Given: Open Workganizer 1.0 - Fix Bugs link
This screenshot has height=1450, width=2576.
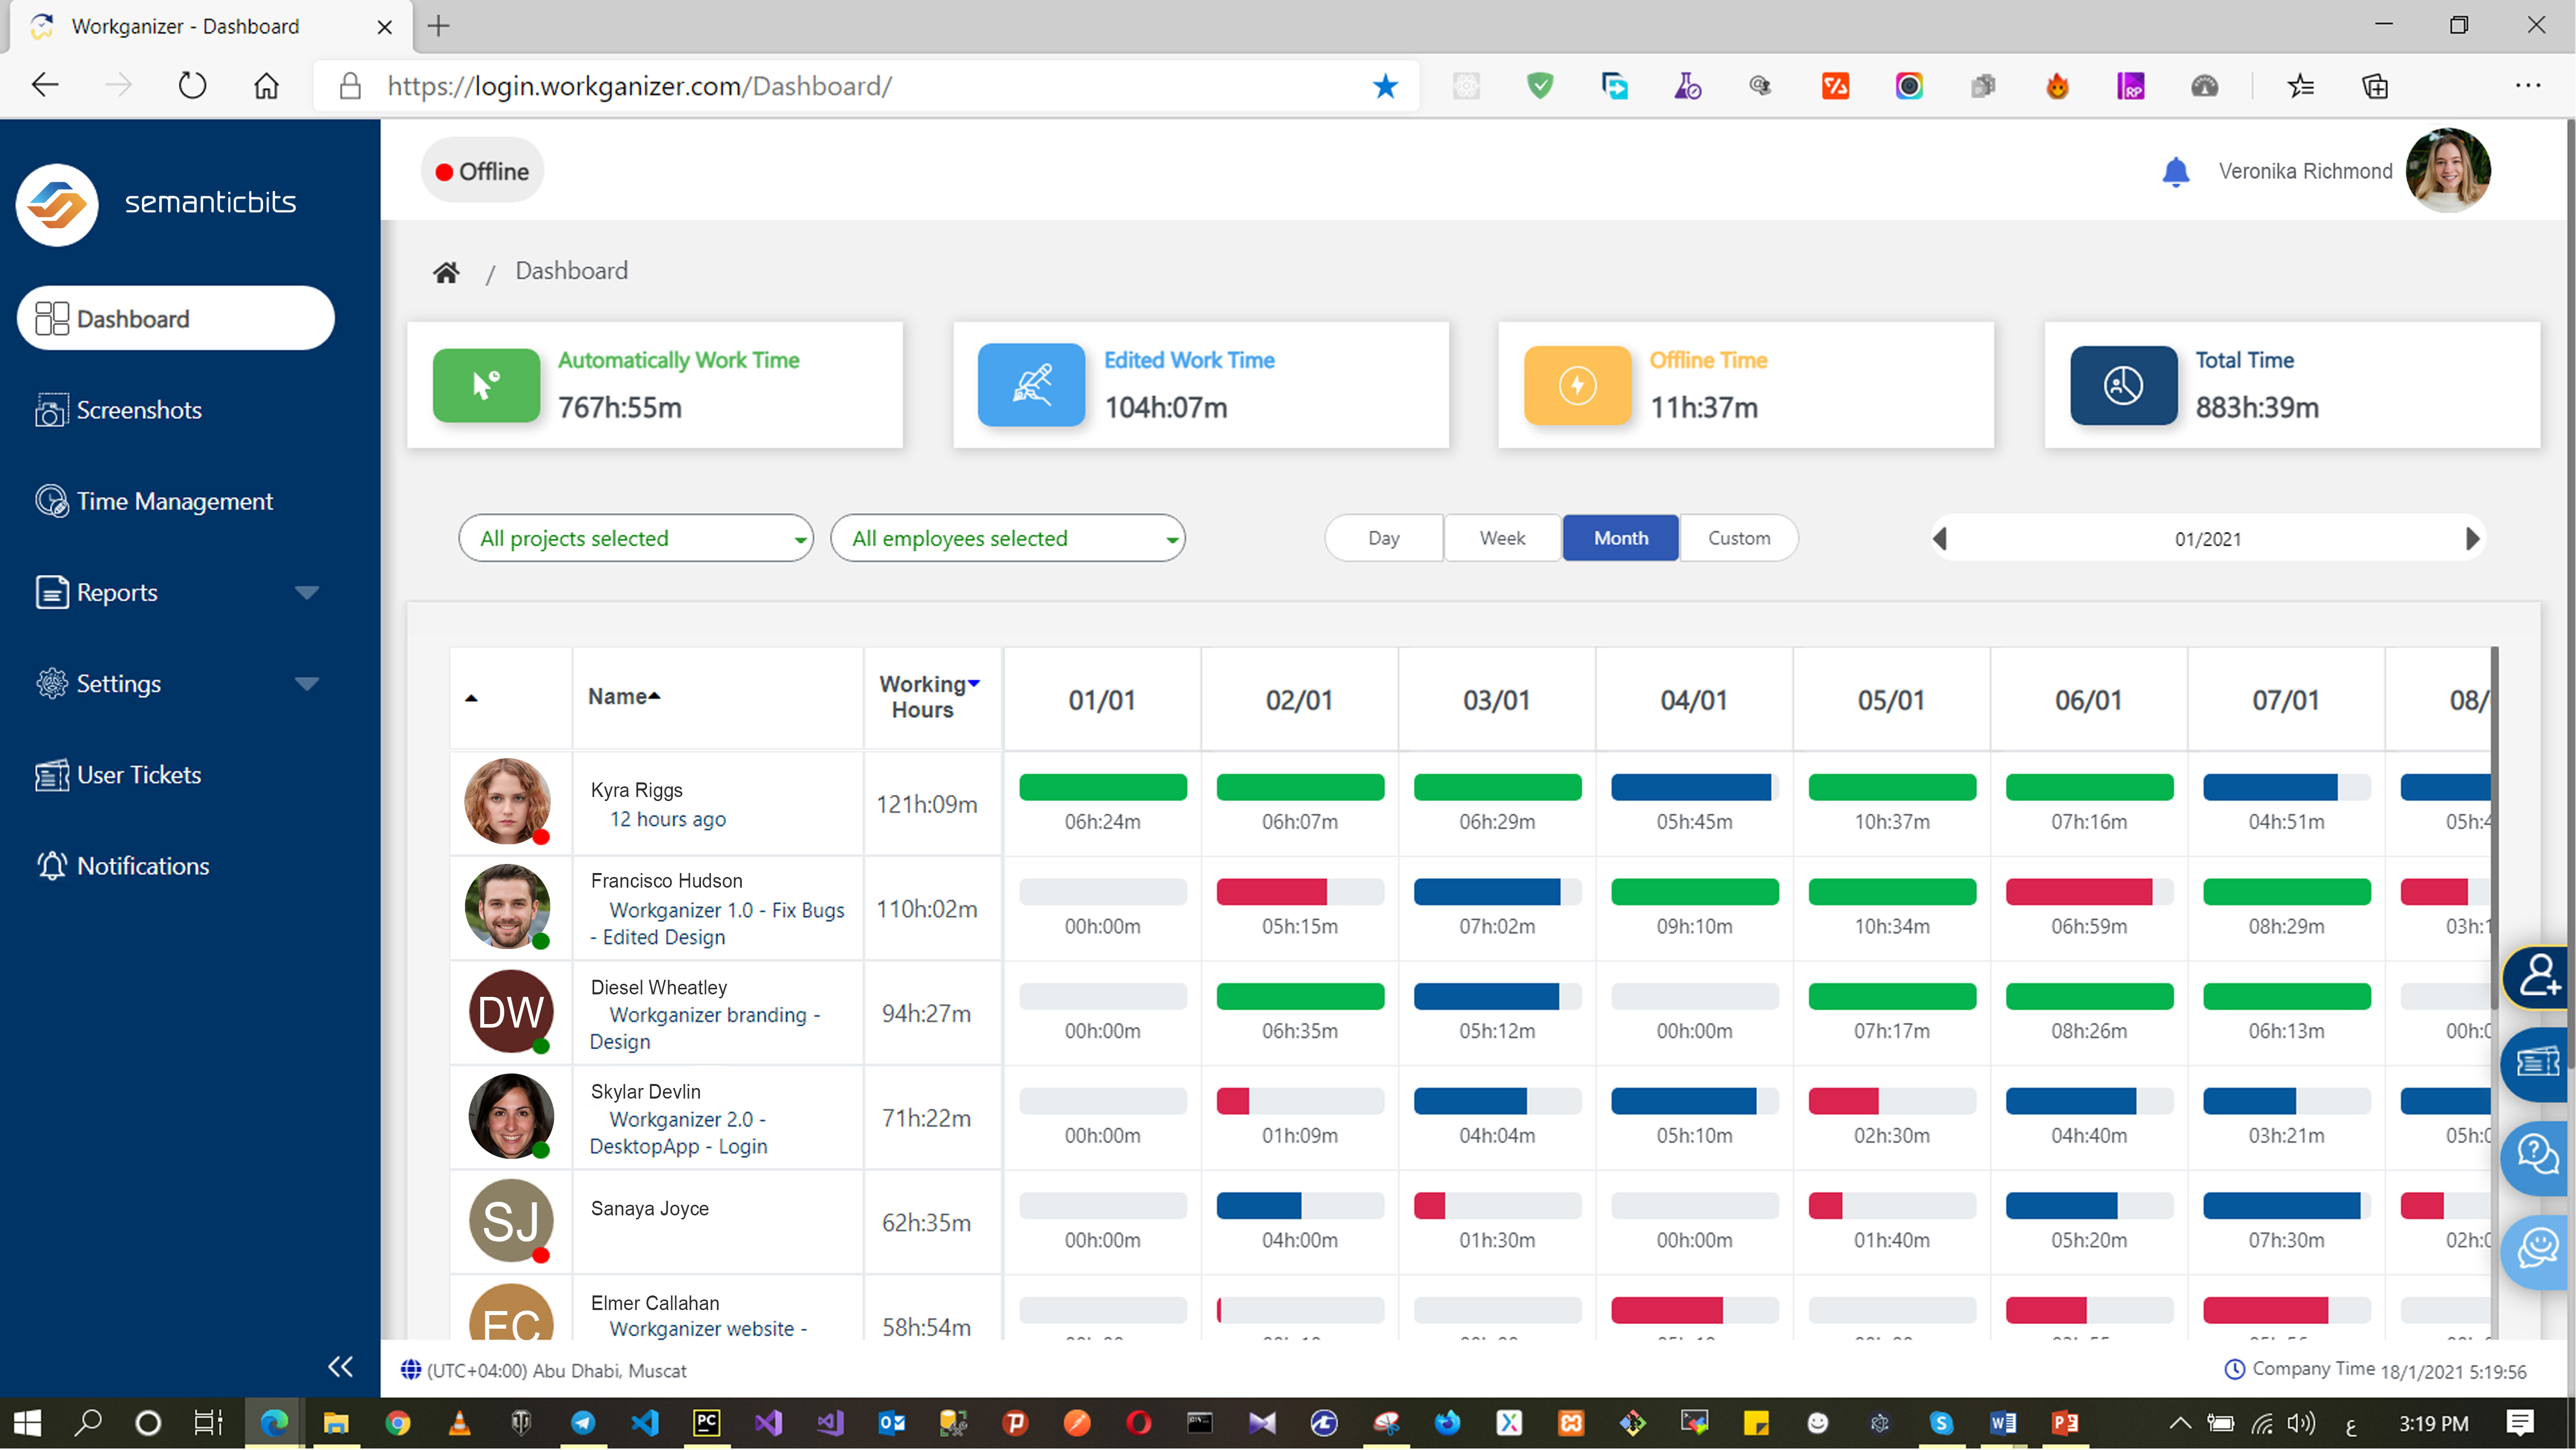Looking at the screenshot, I should coord(726,910).
